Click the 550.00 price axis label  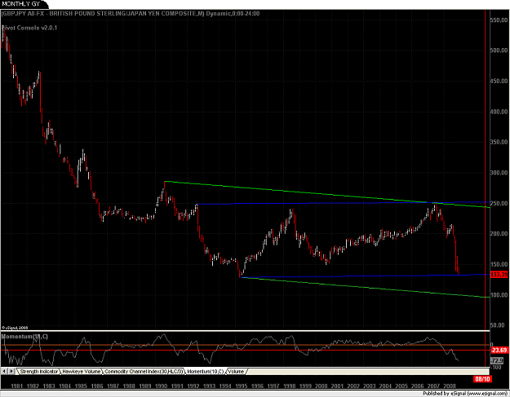click(x=499, y=20)
